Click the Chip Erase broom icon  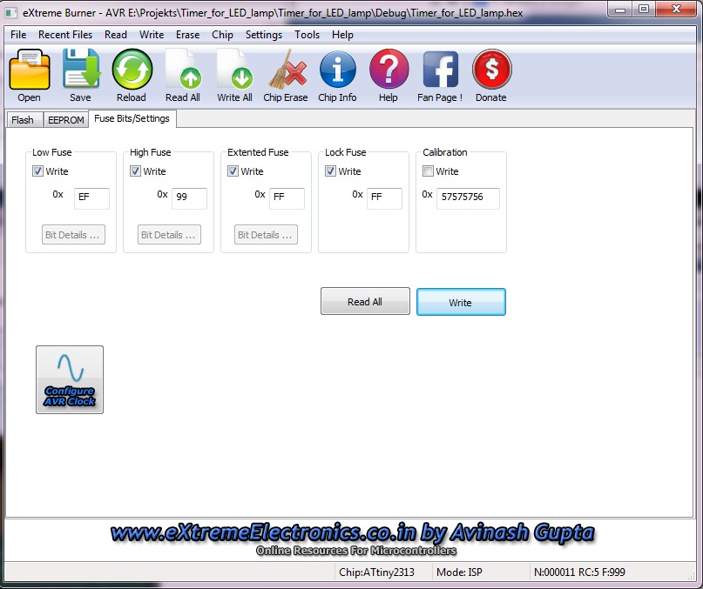click(x=286, y=71)
